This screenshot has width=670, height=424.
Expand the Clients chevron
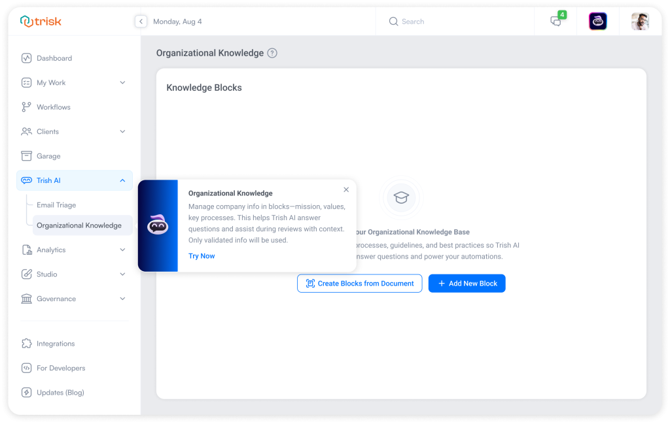(122, 131)
